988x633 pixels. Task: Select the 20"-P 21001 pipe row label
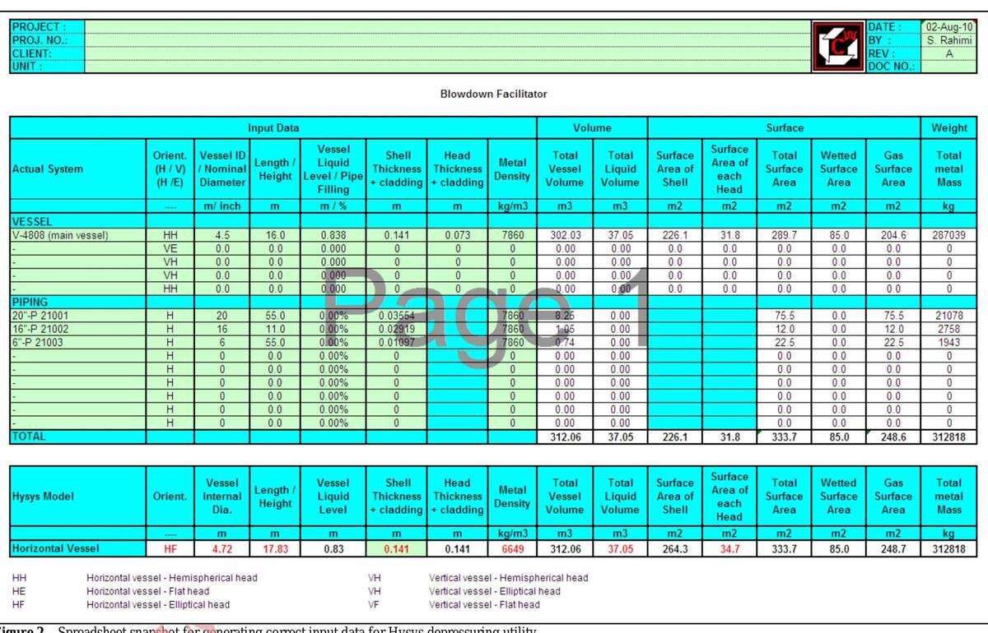tap(78, 316)
